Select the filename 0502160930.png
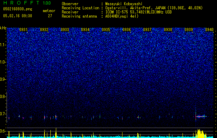The width and height of the screenshot is (217, 138). 18,9
